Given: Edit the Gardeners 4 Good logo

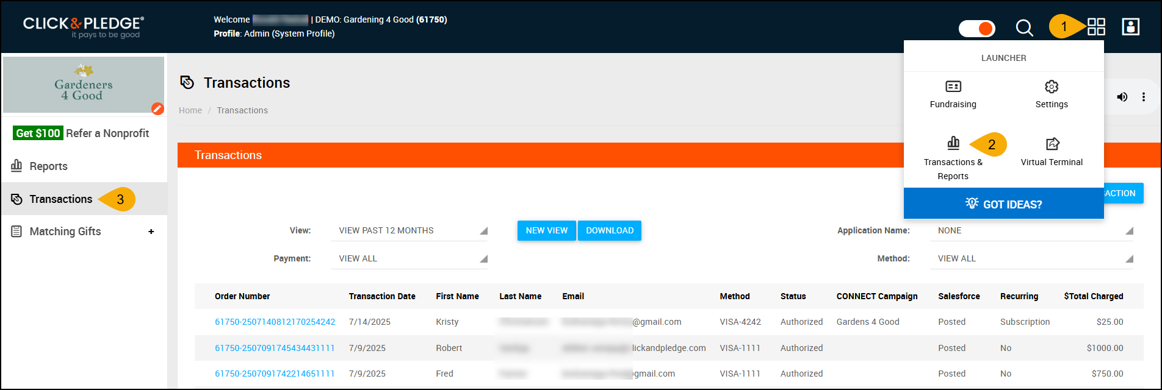Looking at the screenshot, I should click(x=157, y=108).
